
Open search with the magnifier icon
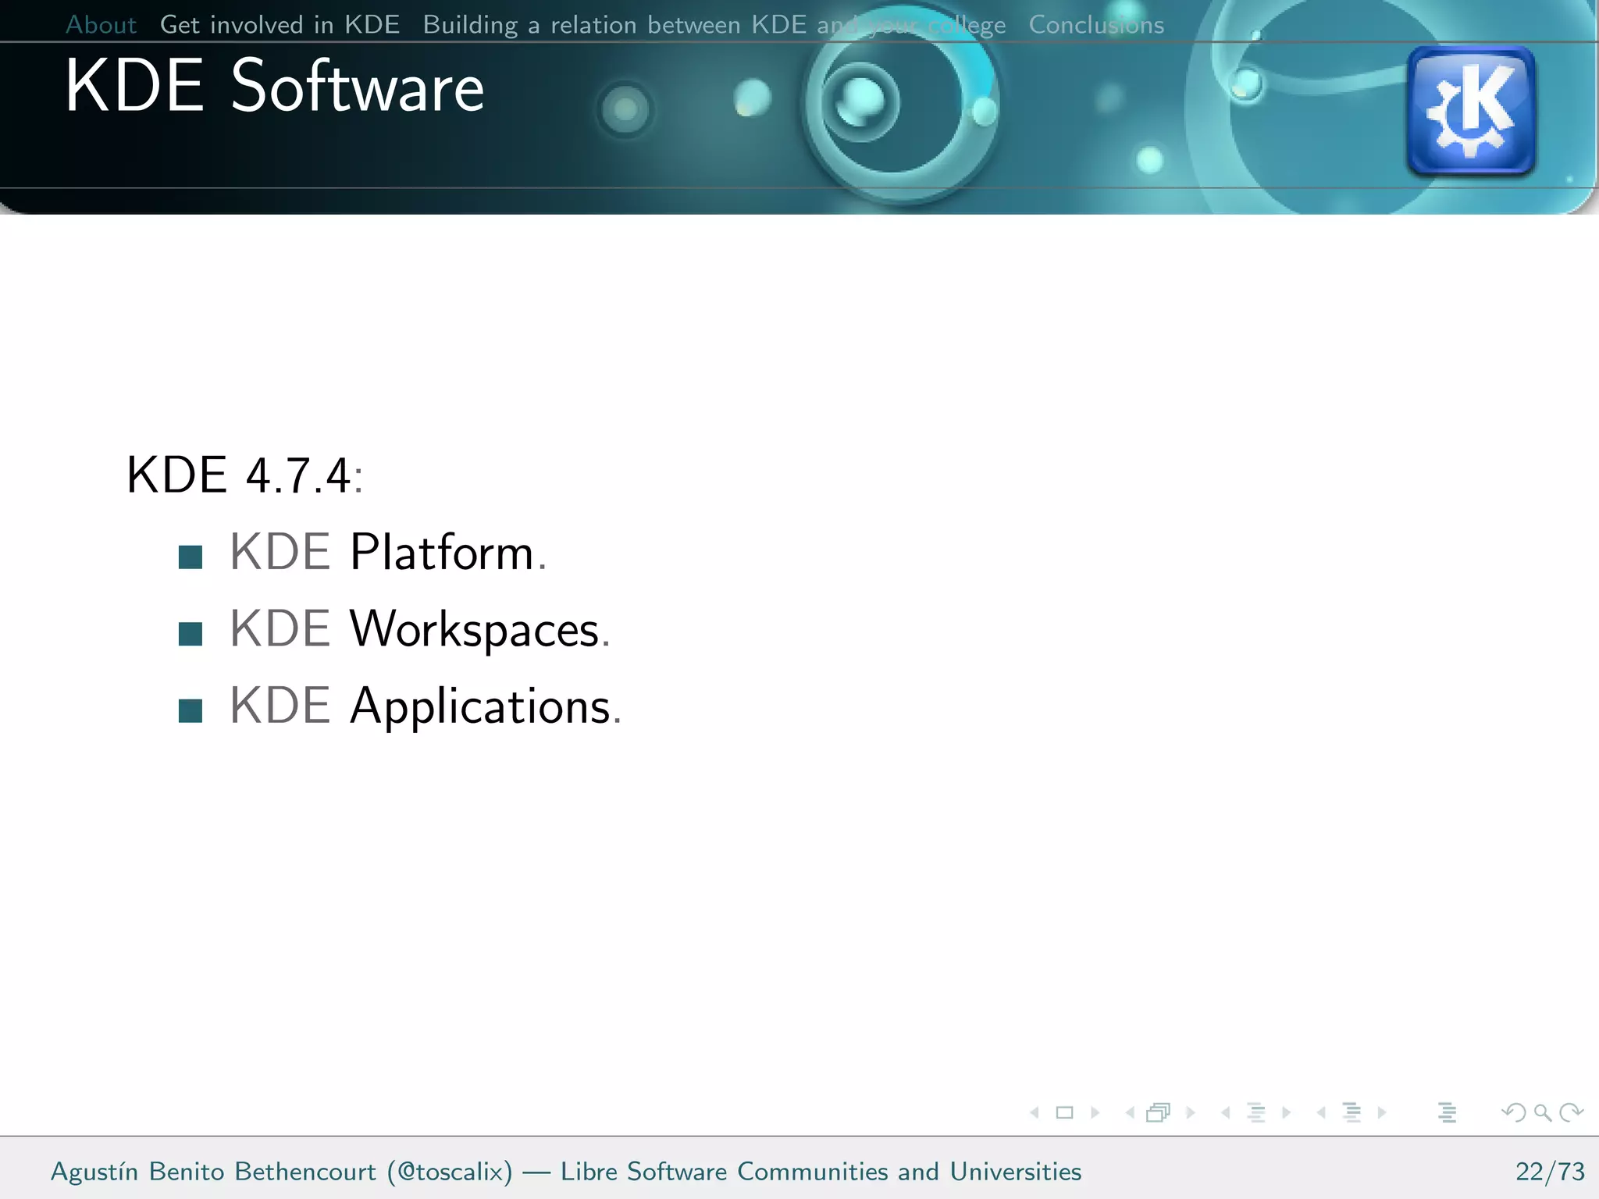(x=1542, y=1113)
